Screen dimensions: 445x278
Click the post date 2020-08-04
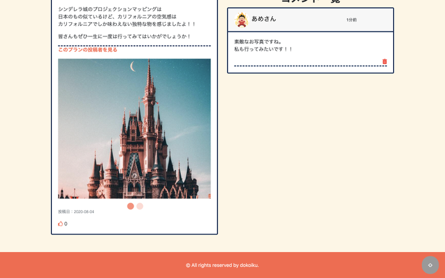point(83,212)
